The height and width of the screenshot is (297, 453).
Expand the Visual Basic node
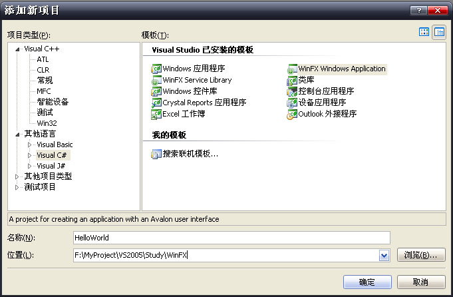pyautogui.click(x=29, y=145)
